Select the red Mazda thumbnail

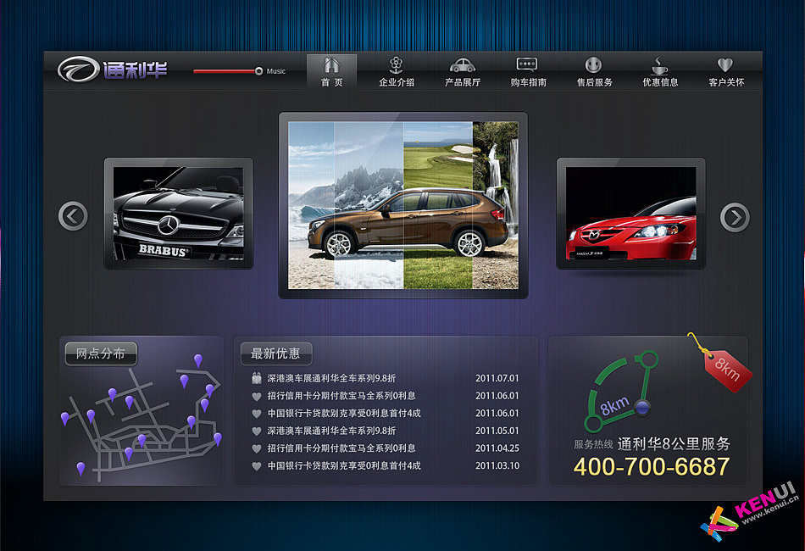tap(631, 213)
